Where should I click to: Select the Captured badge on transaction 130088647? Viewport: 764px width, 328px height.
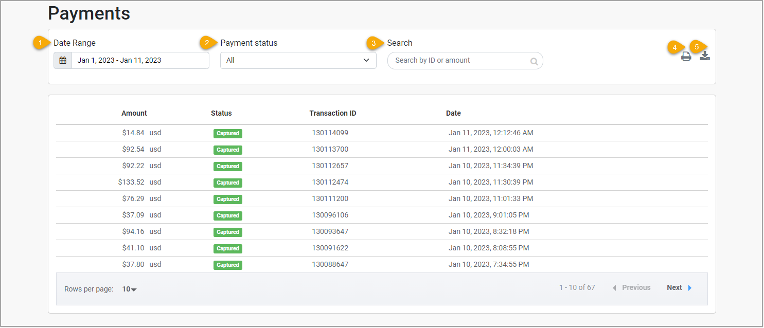click(x=227, y=265)
